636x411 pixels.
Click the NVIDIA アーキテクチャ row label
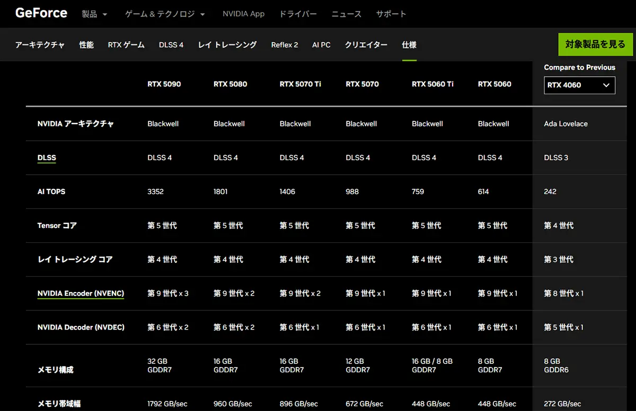(76, 124)
